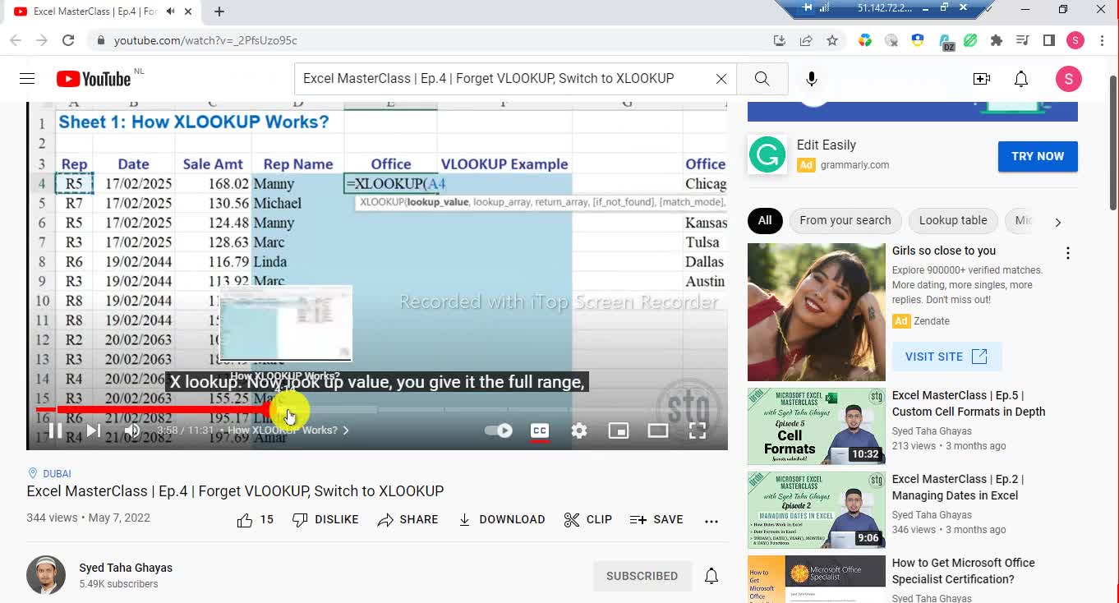
Task: Open the Chrome three-dot menu
Action: coord(1102,40)
